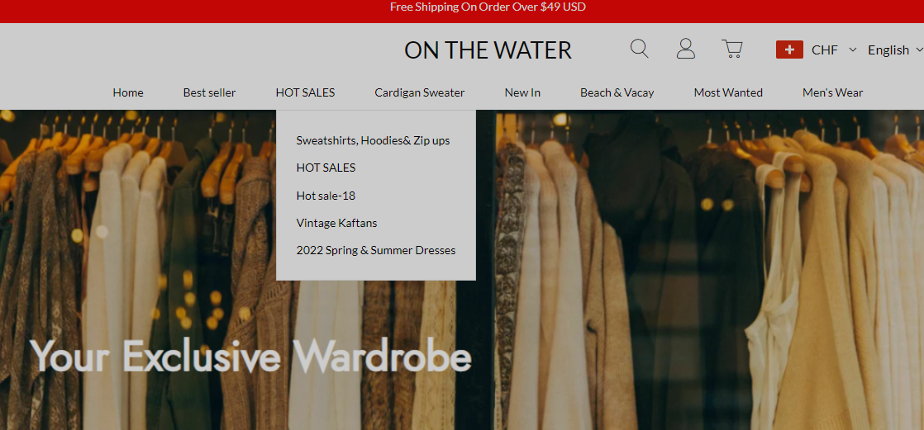Open the Best seller menu

pyautogui.click(x=209, y=92)
